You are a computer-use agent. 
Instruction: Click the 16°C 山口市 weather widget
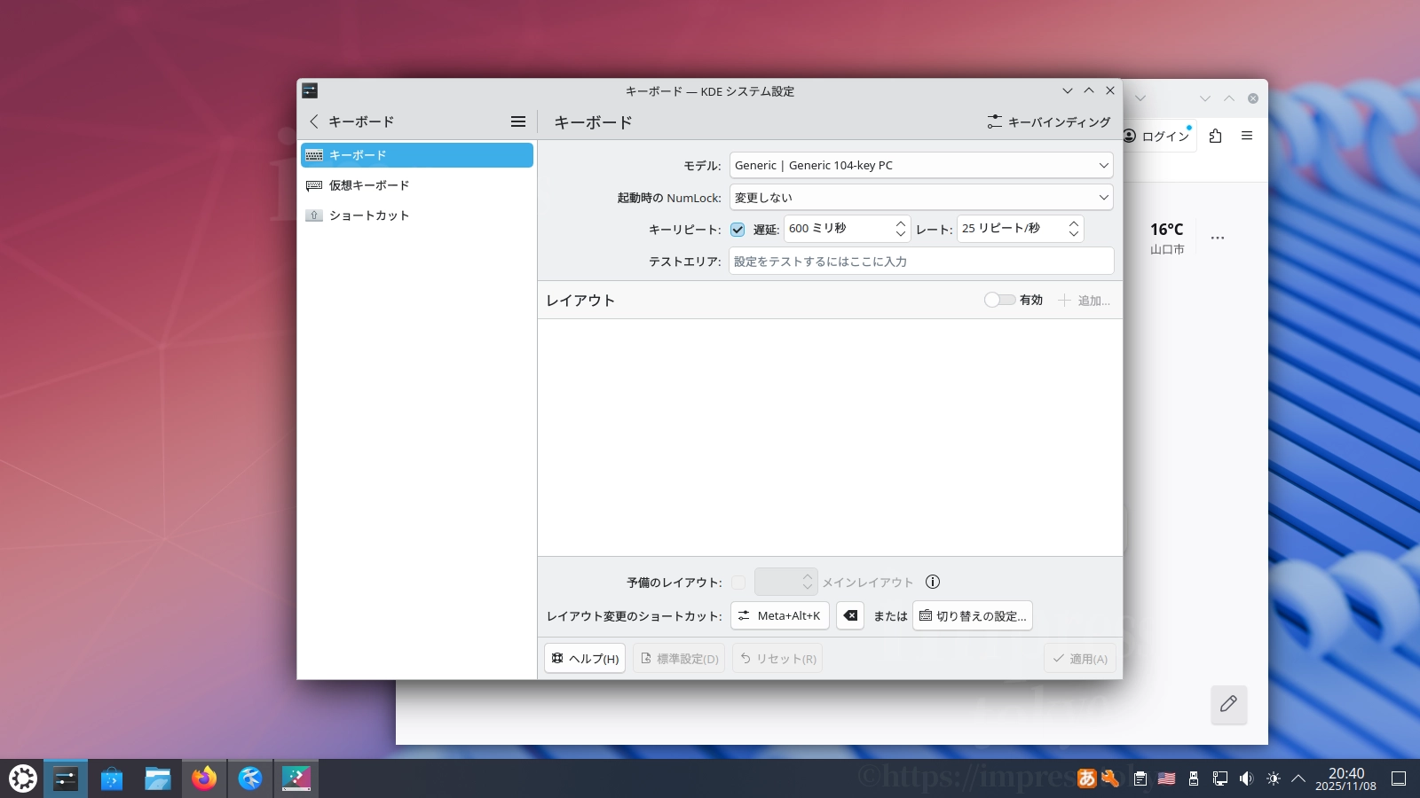coord(1167,239)
